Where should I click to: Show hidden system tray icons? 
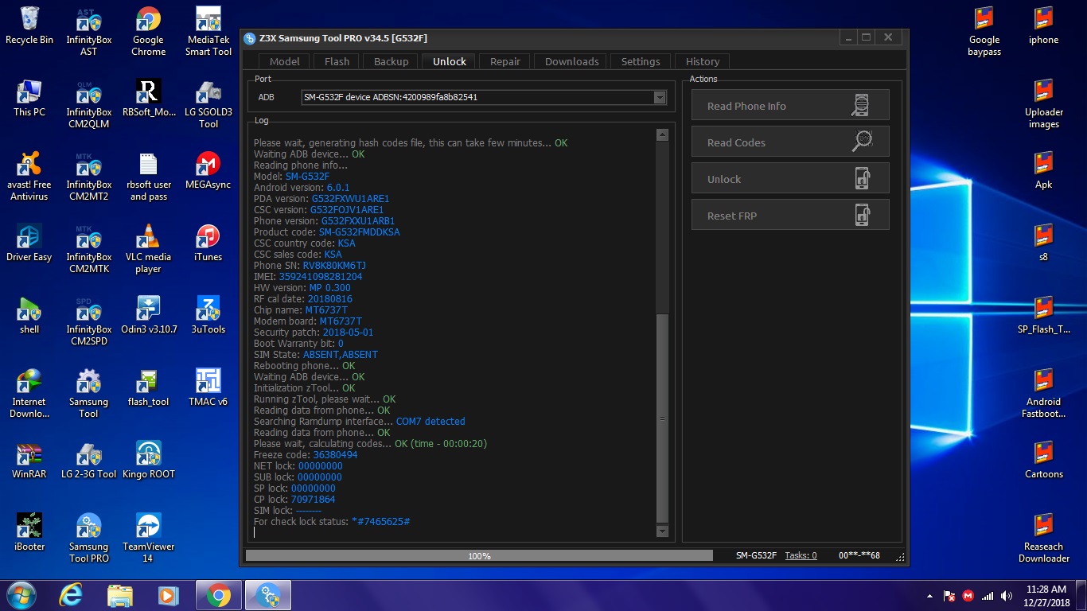930,596
